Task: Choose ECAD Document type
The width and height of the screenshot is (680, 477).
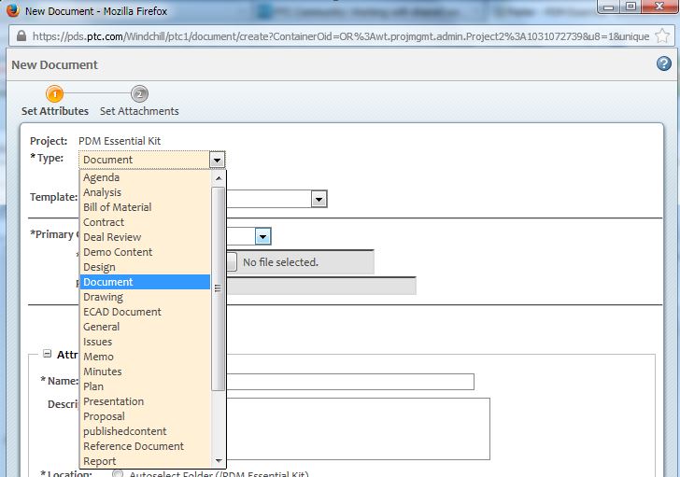Action: tap(145, 312)
